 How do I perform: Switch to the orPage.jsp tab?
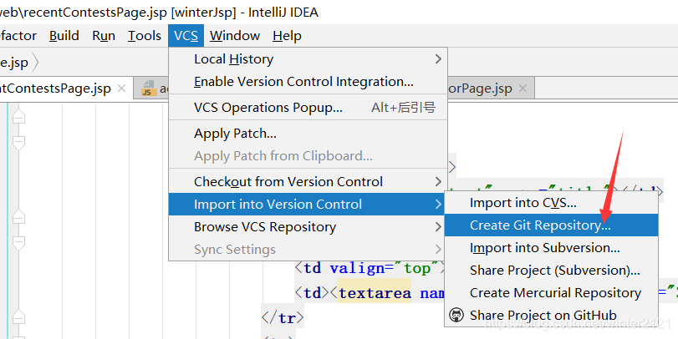pyautogui.click(x=480, y=89)
